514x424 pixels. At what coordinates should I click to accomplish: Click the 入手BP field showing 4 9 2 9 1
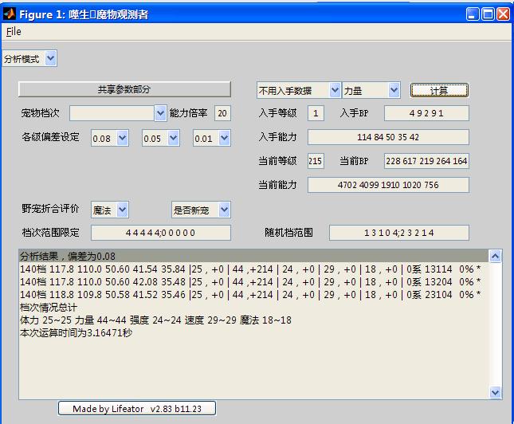(426, 113)
